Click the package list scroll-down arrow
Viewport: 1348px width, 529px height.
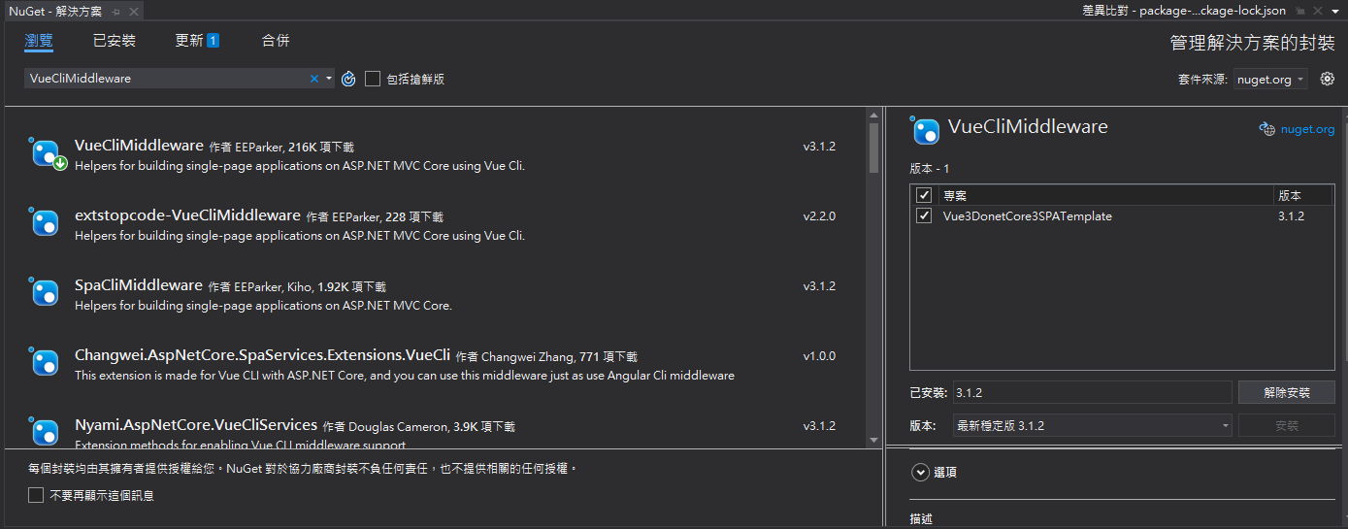click(873, 442)
